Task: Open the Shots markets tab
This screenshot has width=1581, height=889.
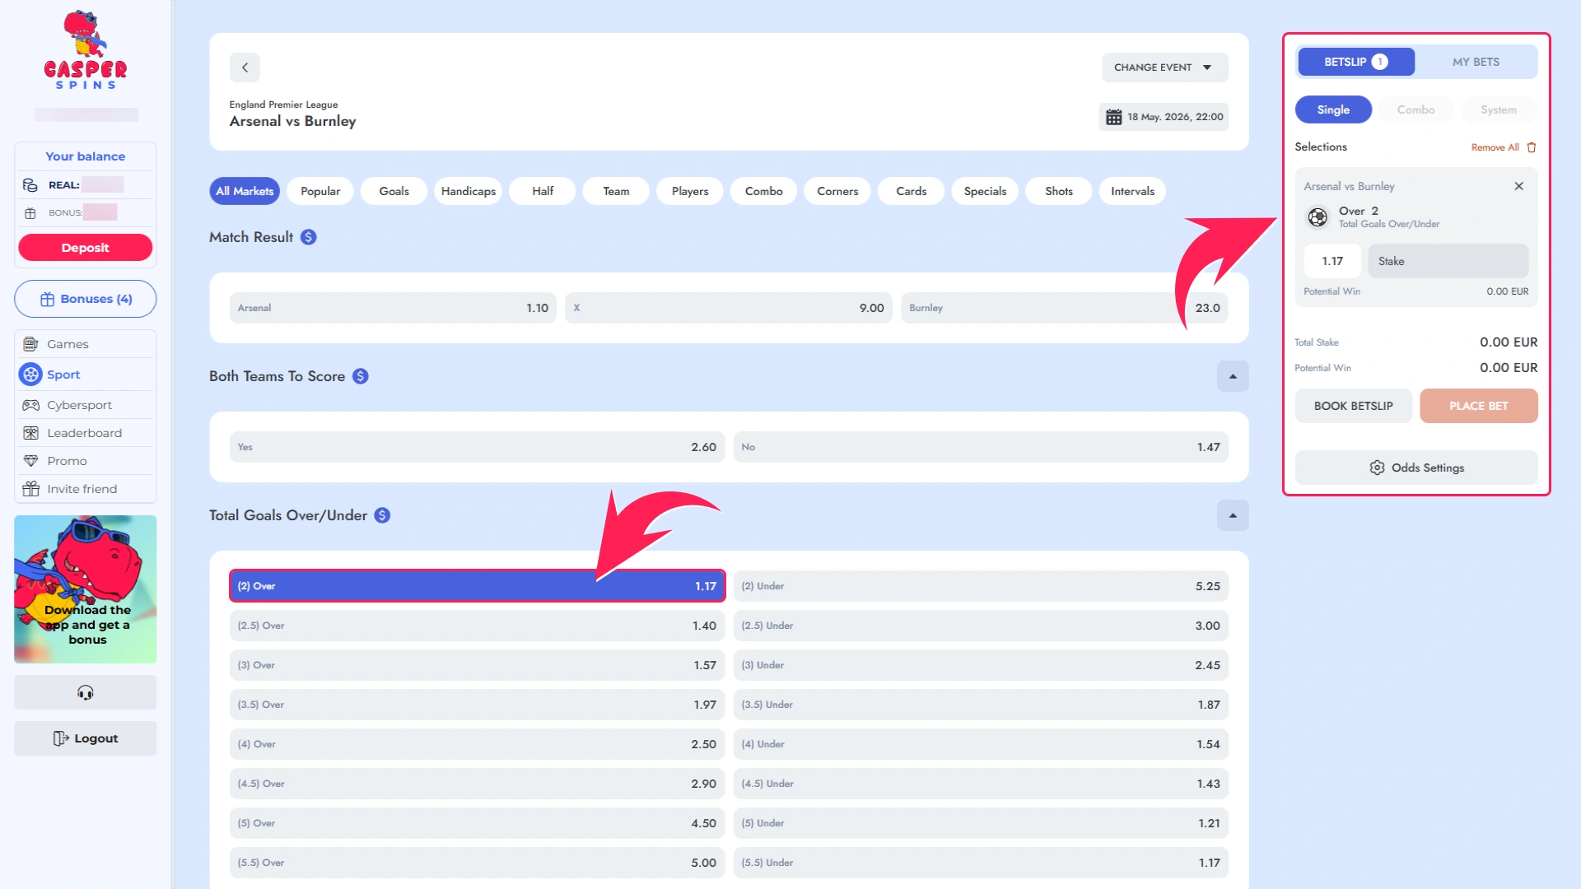Action: (1059, 191)
